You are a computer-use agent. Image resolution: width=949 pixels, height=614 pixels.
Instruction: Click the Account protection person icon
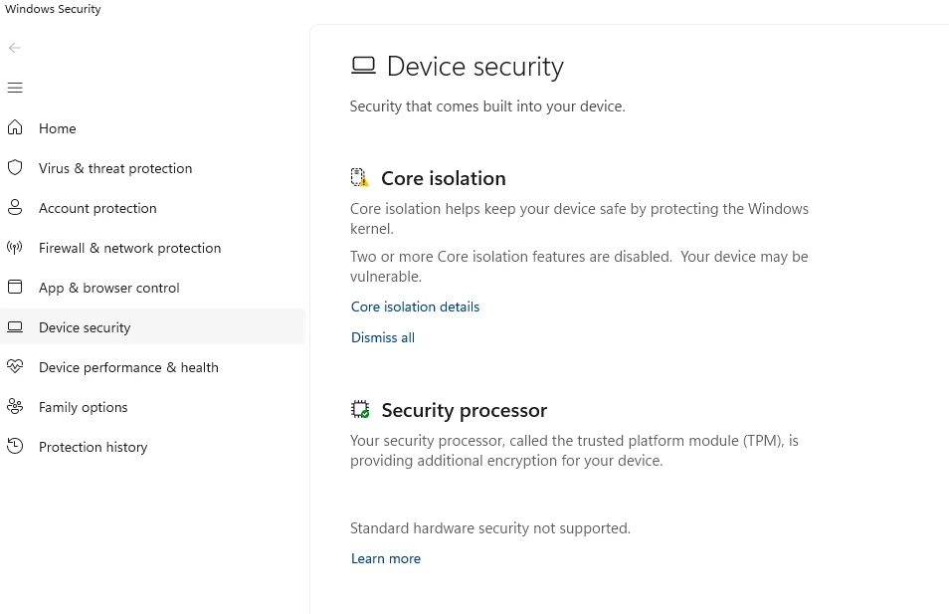pyautogui.click(x=15, y=208)
